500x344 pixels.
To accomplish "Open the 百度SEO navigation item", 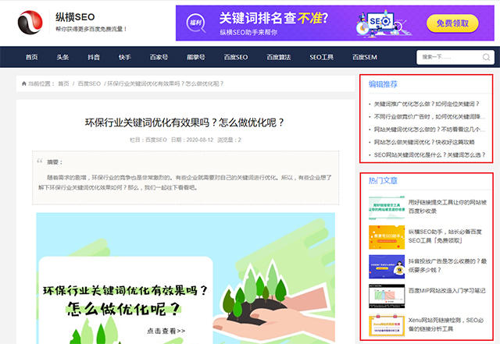I will click(236, 57).
